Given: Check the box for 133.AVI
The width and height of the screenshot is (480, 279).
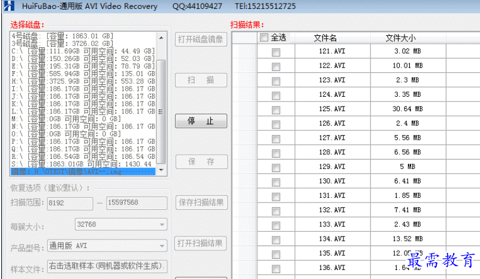Looking at the screenshot, I should click(276, 226).
